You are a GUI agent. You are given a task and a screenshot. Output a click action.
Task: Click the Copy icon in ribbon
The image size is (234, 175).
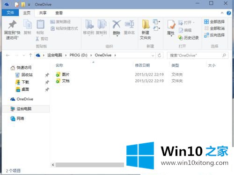pyautogui.click(x=28, y=24)
